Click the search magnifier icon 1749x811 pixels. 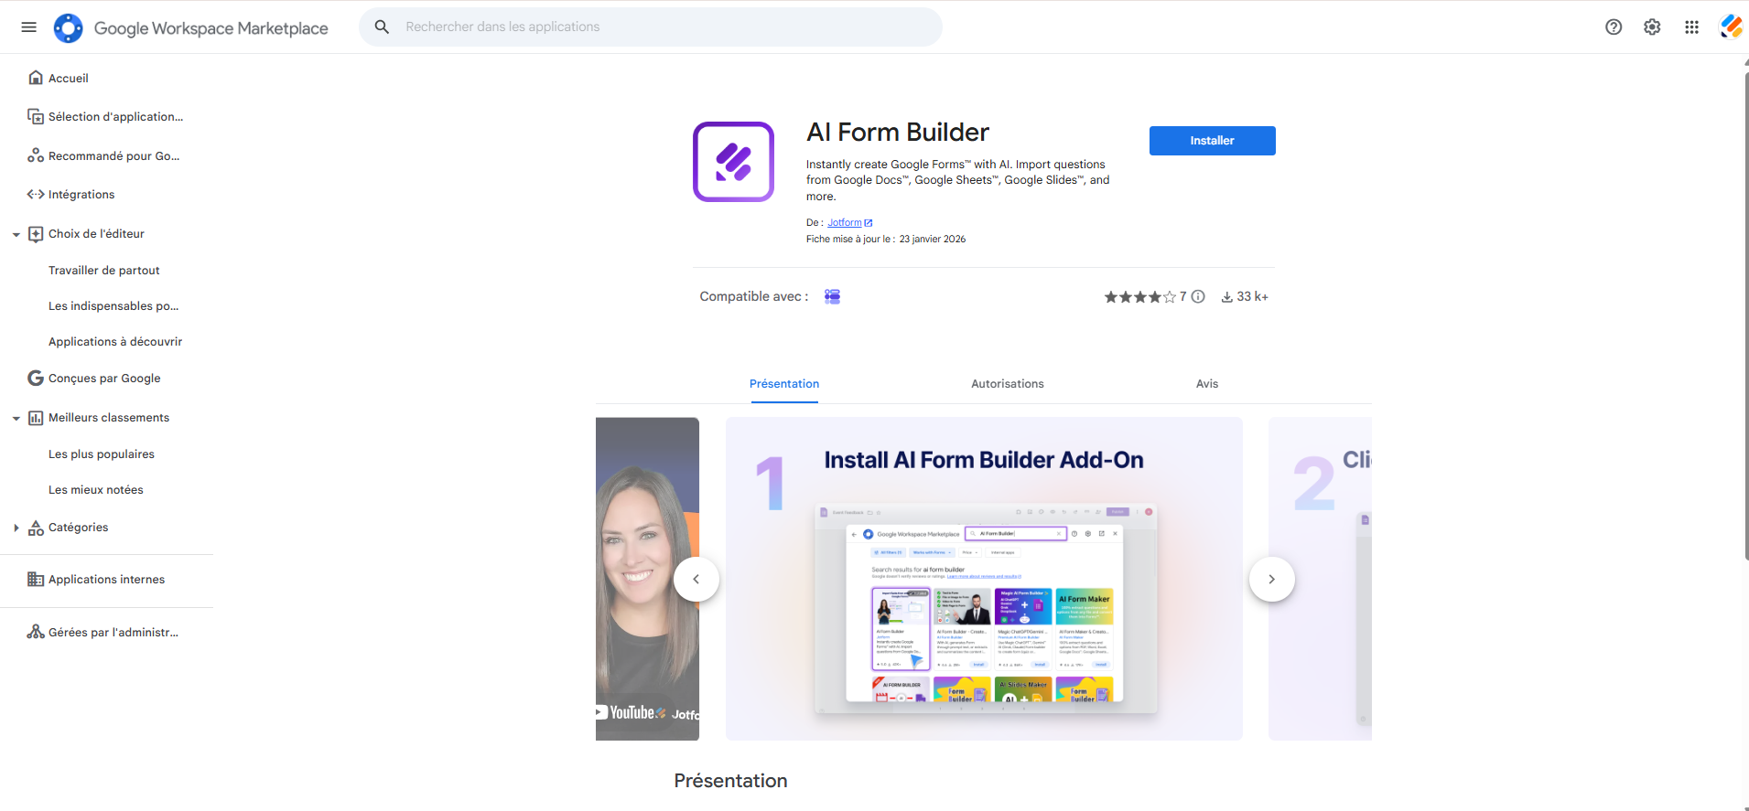[x=382, y=27]
